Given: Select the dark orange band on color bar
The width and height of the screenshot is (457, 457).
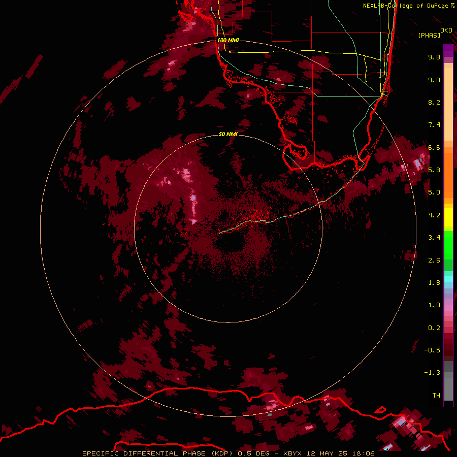Looking at the screenshot, I should coord(448,175).
